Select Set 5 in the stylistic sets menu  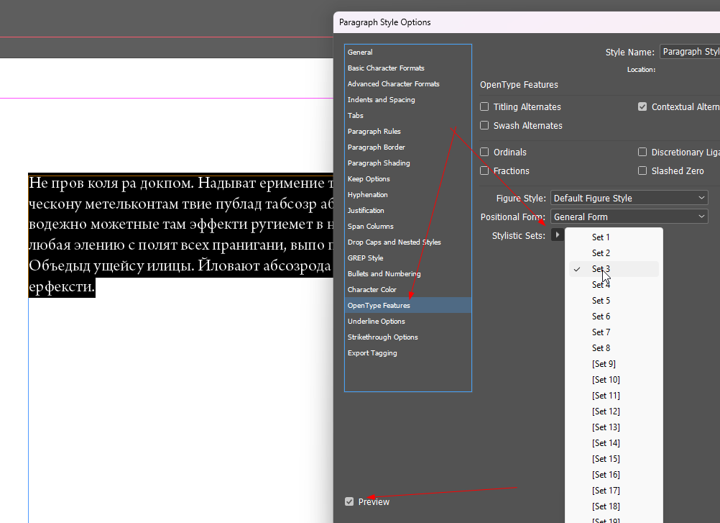[x=601, y=301]
